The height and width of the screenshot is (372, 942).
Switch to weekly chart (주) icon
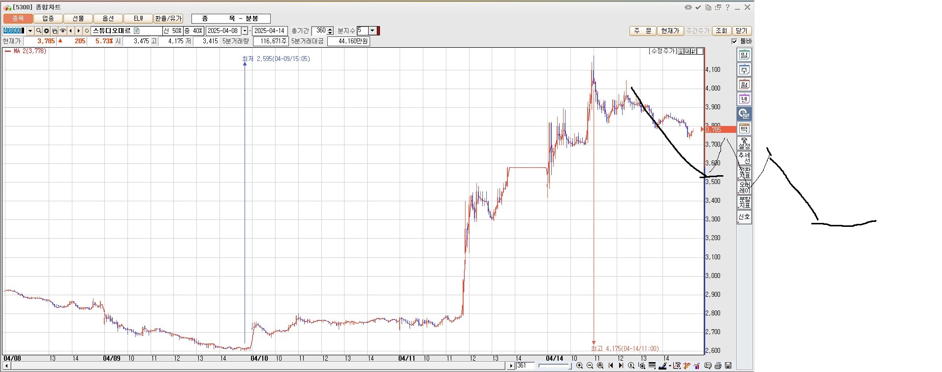point(744,70)
